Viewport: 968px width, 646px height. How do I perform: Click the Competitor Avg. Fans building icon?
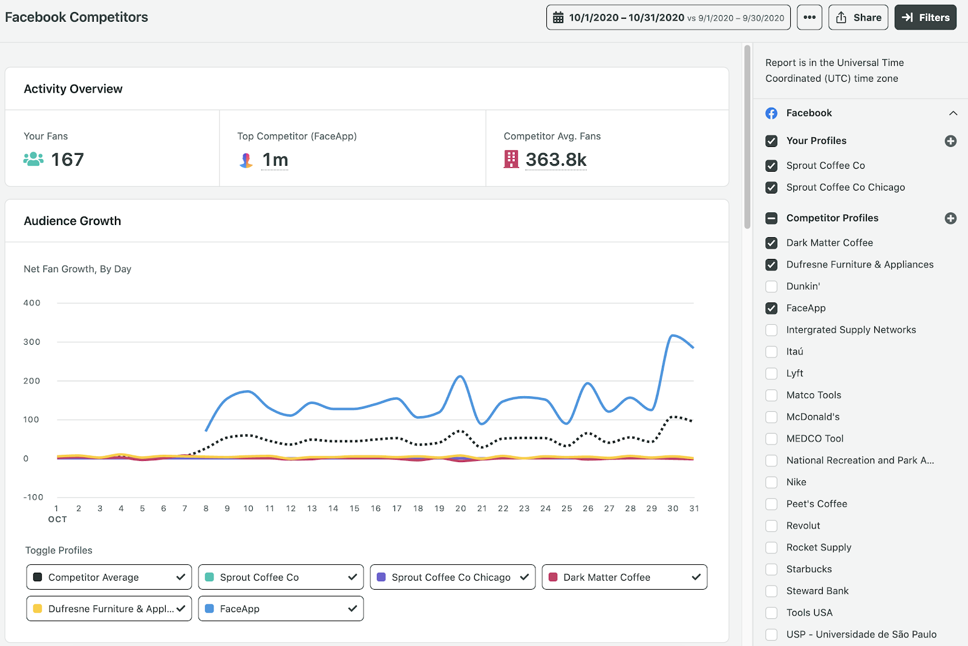pyautogui.click(x=511, y=159)
